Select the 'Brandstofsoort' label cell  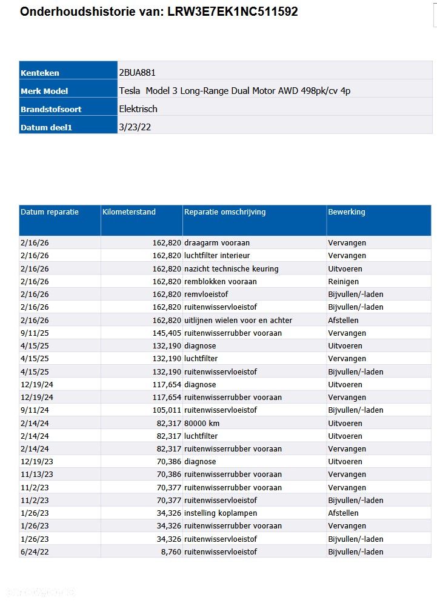tap(68, 107)
